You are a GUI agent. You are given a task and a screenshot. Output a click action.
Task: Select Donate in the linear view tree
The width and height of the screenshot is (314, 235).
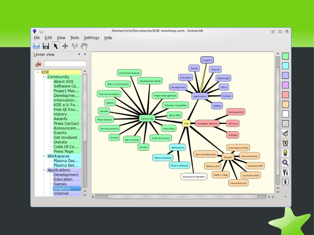pyautogui.click(x=67, y=142)
